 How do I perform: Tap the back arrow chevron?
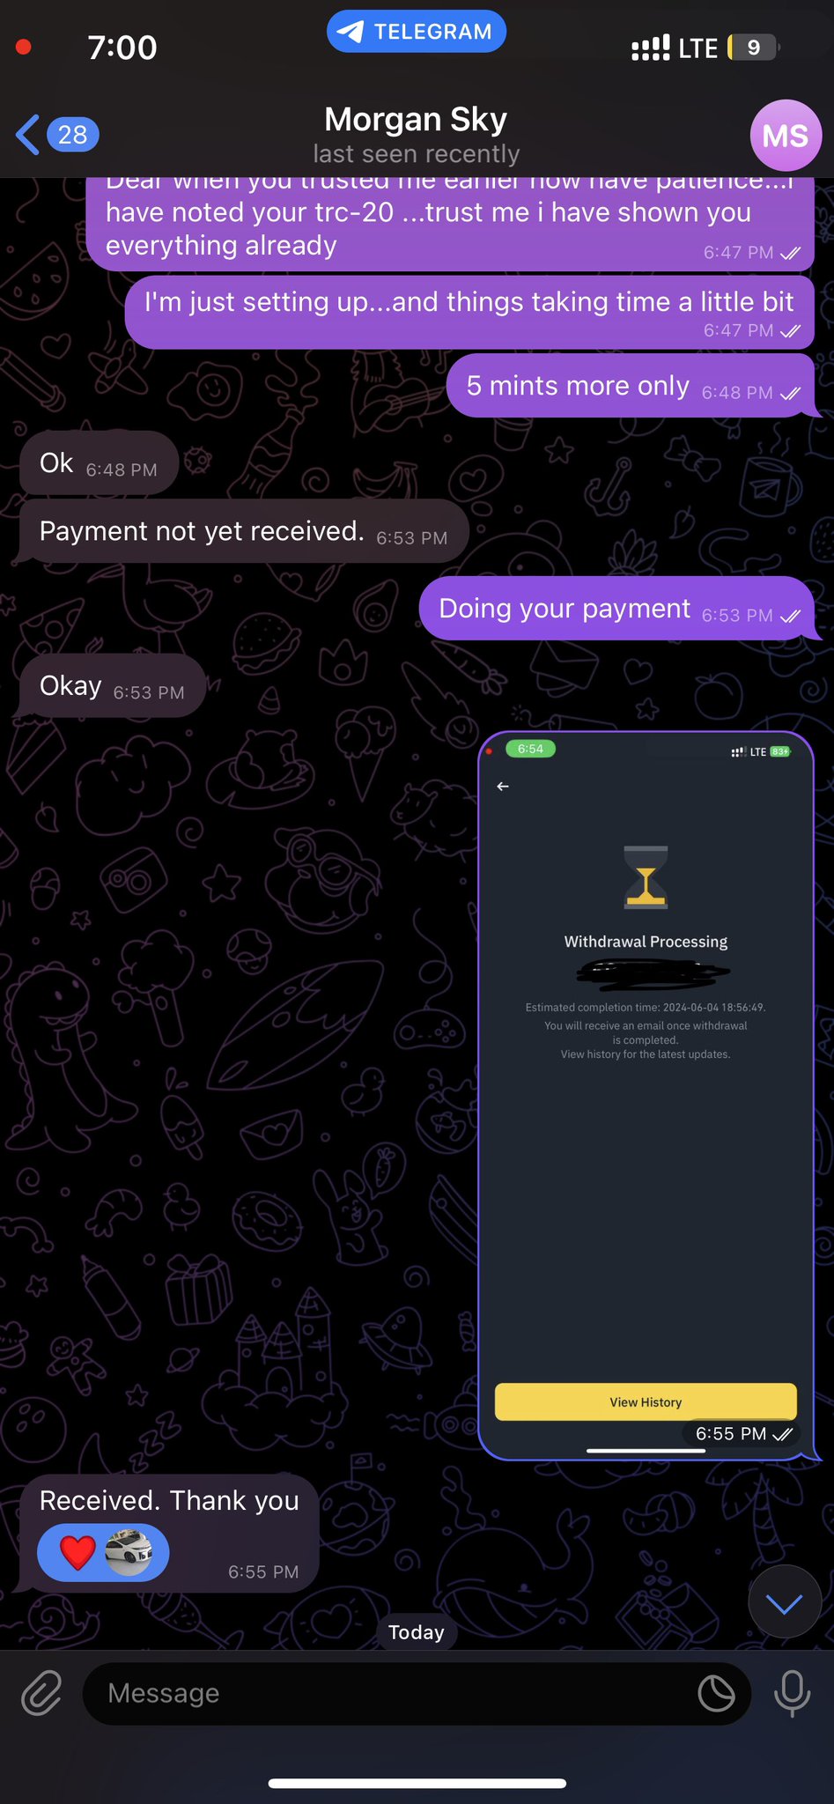(x=28, y=135)
